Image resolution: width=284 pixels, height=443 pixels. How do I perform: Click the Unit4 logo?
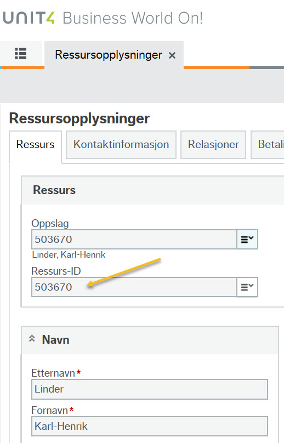tap(29, 18)
